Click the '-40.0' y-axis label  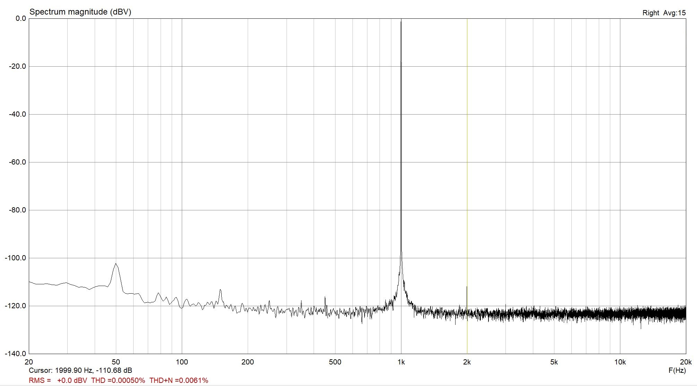[x=17, y=114]
